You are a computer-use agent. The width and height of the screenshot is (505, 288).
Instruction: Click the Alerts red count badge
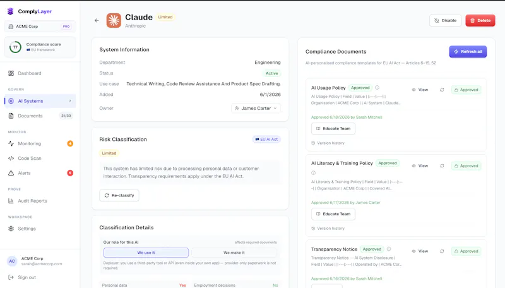70,173
